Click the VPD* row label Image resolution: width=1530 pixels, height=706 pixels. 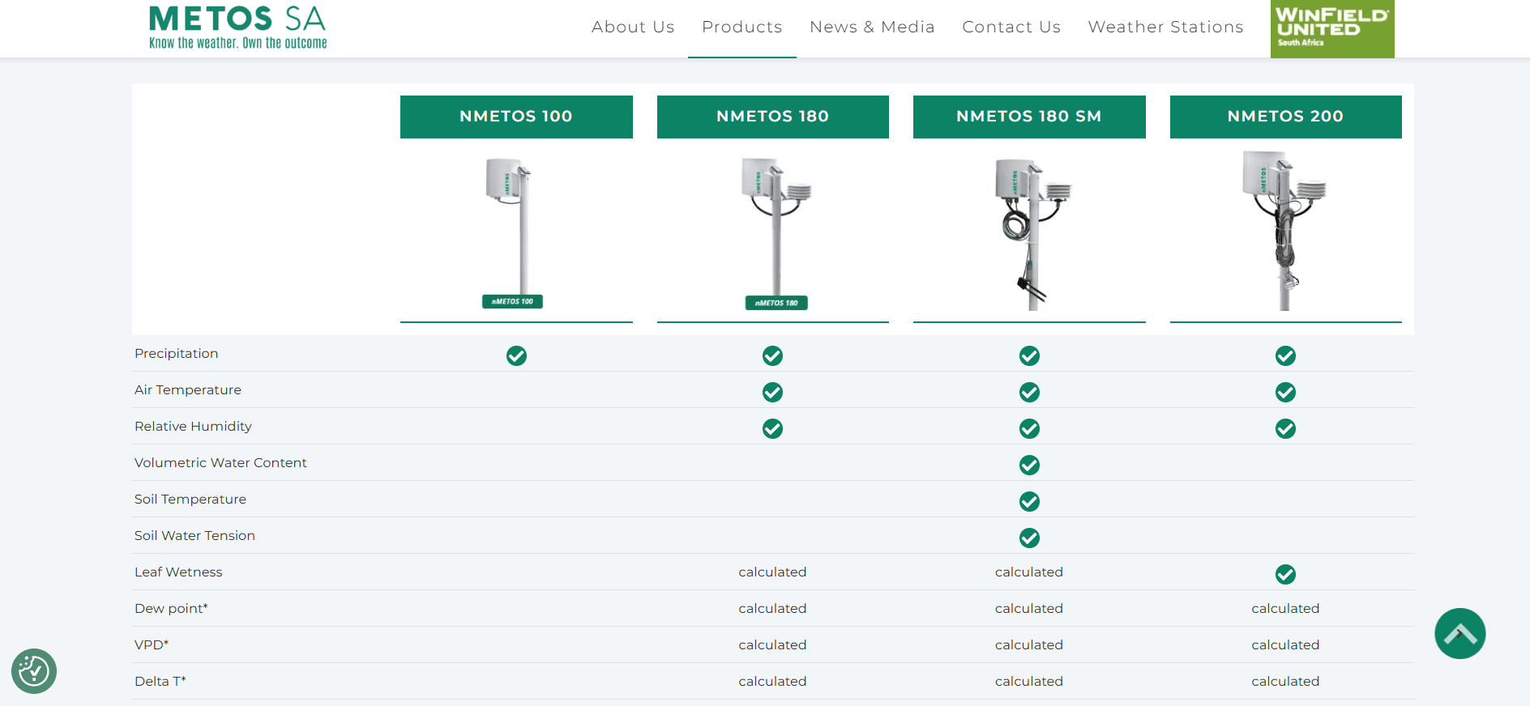coord(152,644)
